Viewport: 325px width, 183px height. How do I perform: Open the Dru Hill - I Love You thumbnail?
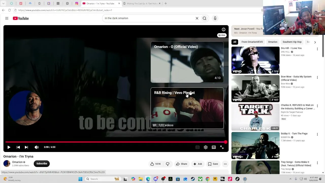(255, 60)
